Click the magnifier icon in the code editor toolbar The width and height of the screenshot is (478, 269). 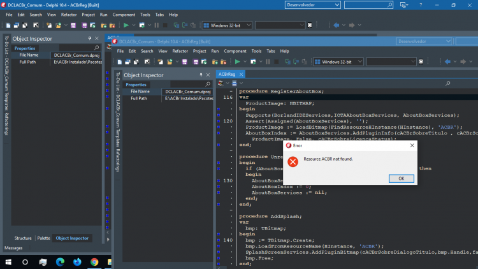(447, 84)
